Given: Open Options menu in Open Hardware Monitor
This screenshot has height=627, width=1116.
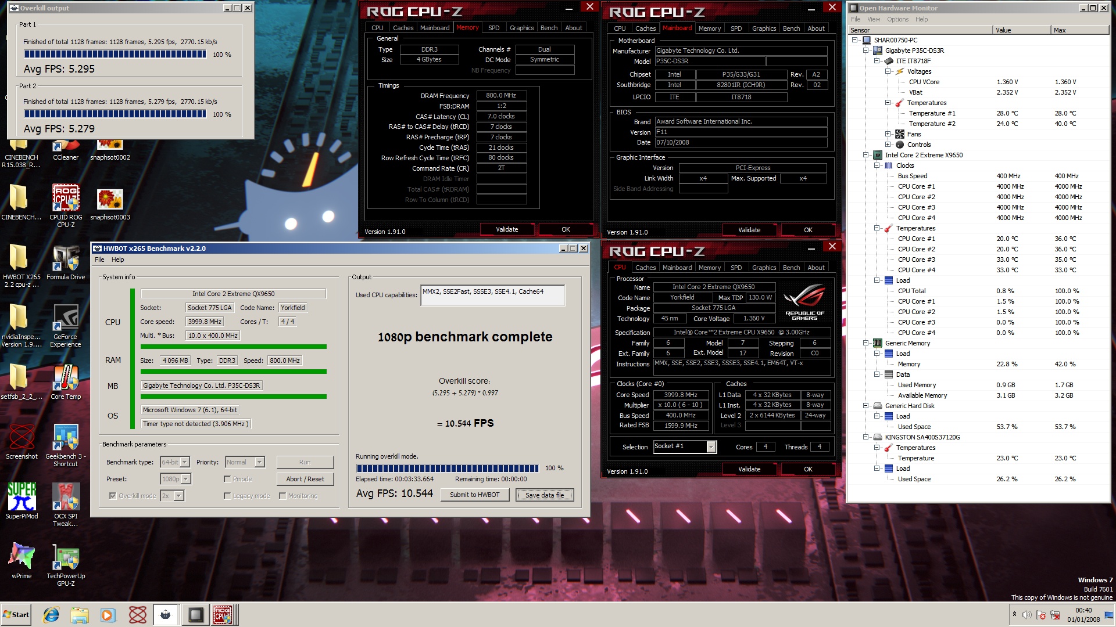Looking at the screenshot, I should (x=897, y=19).
